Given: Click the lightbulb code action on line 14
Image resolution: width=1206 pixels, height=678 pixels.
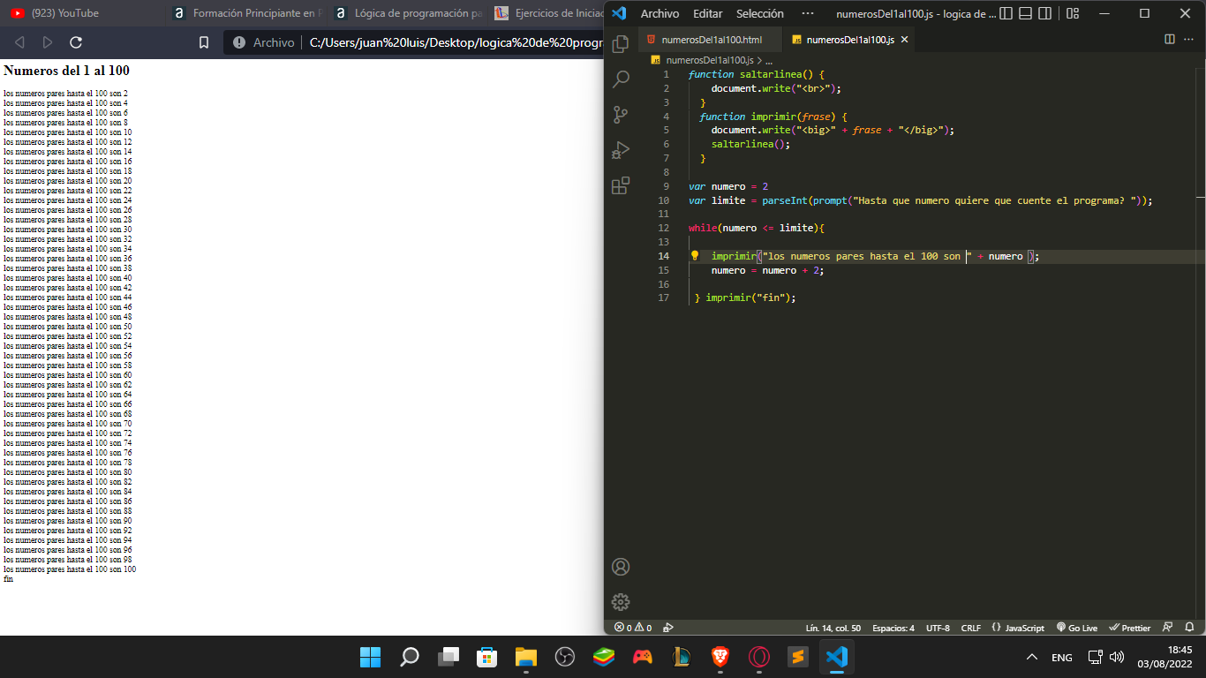Looking at the screenshot, I should pos(695,256).
